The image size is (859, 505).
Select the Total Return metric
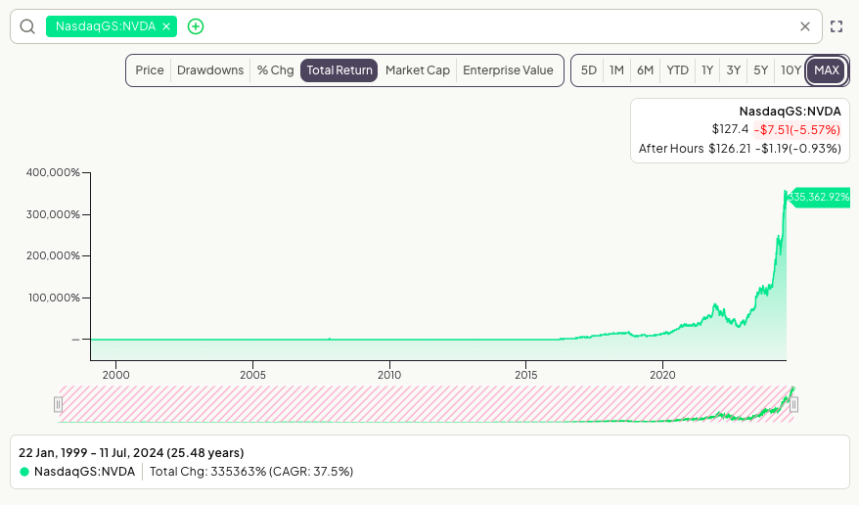339,70
